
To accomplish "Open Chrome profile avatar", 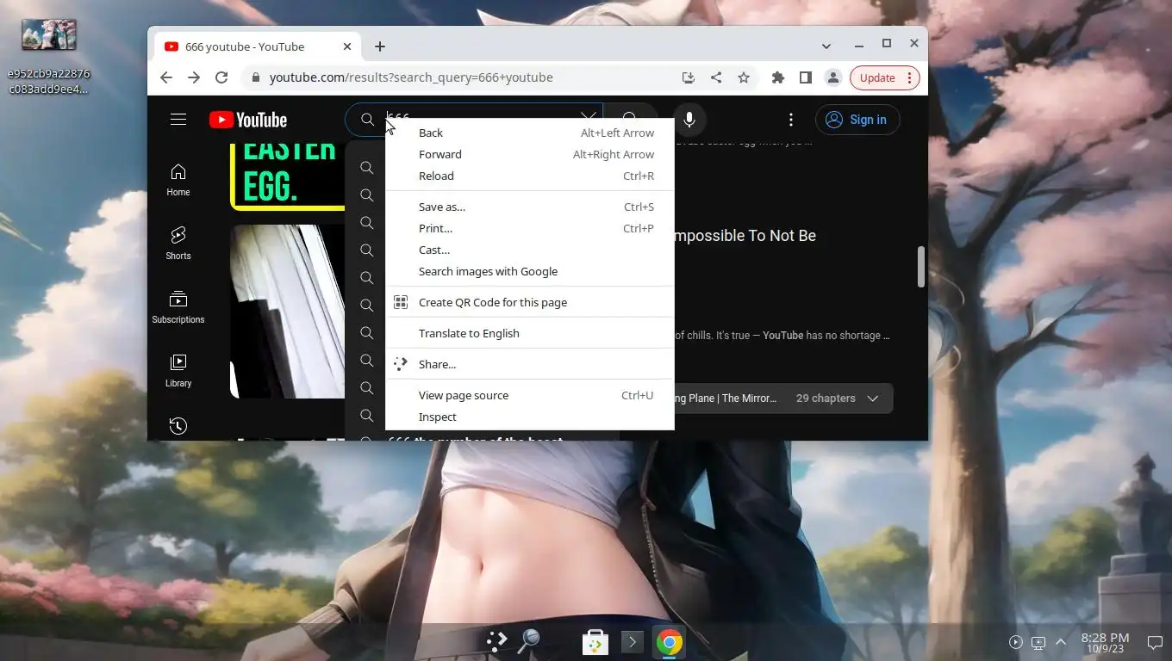I will 833,77.
